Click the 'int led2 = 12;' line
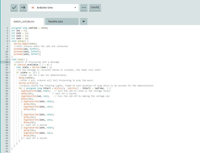The height and width of the screenshot is (153, 200). (x=20, y=33)
